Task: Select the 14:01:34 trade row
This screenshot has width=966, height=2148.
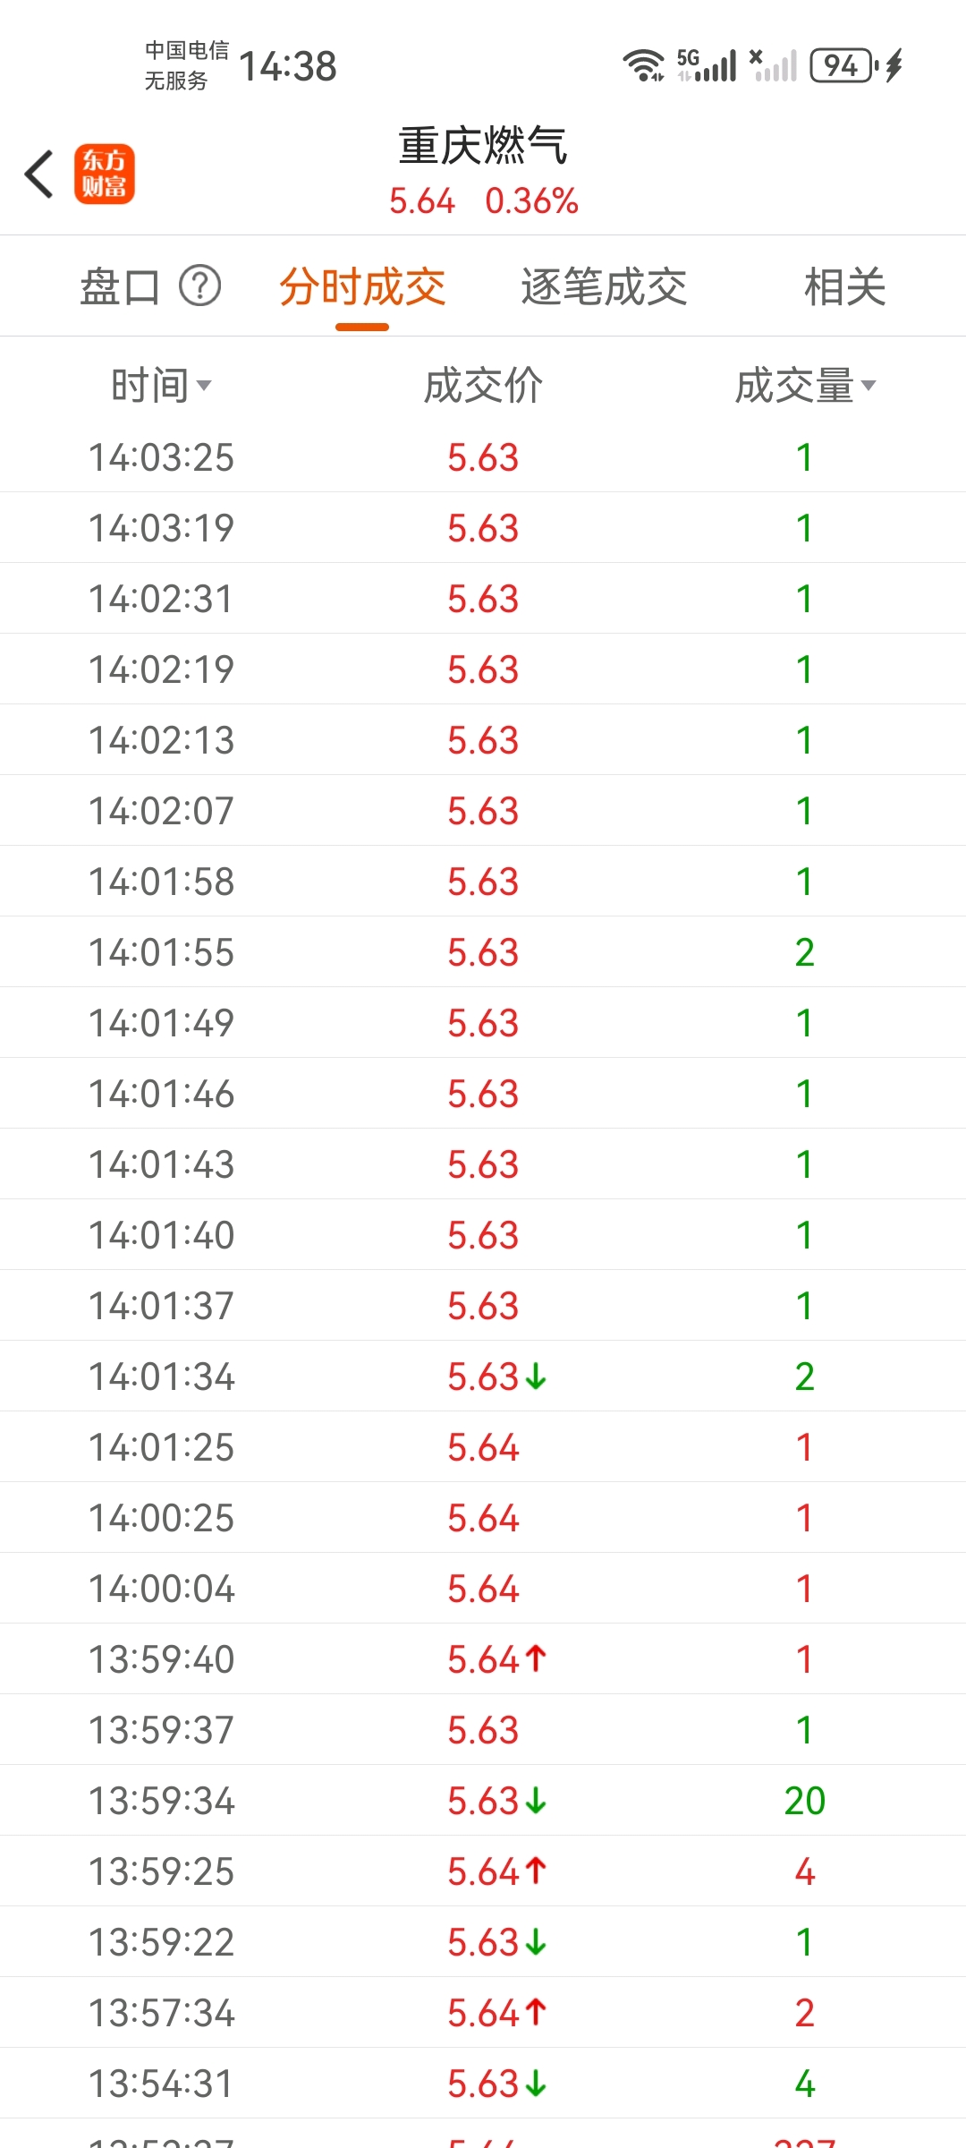Action: pos(483,1377)
